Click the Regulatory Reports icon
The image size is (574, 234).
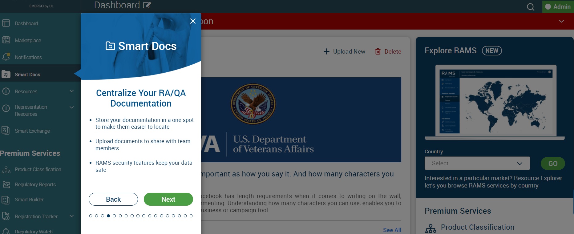click(x=6, y=184)
